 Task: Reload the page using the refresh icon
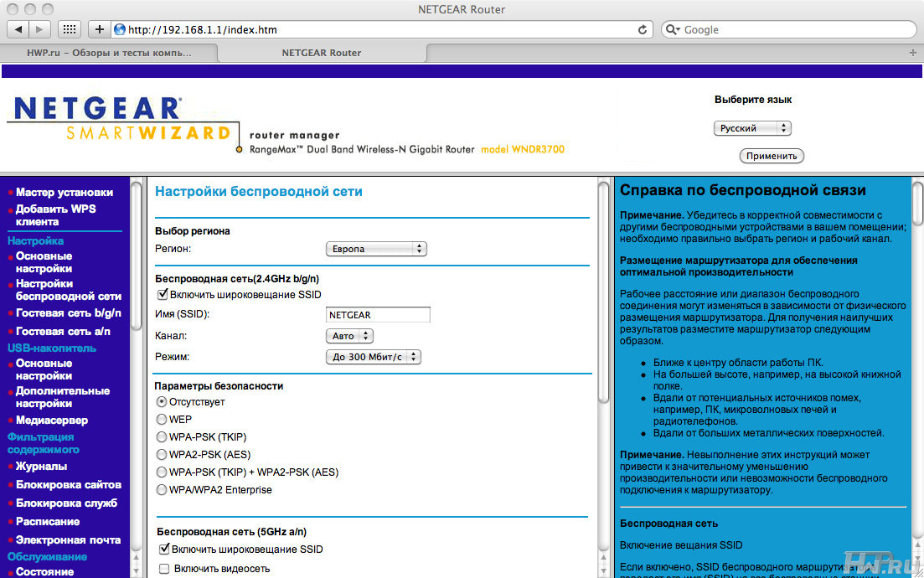(x=643, y=29)
